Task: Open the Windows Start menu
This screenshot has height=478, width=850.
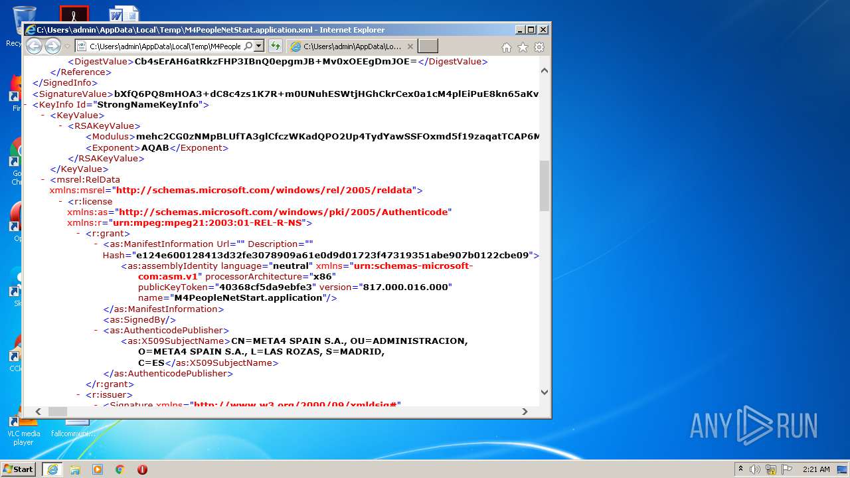Action: 18,469
